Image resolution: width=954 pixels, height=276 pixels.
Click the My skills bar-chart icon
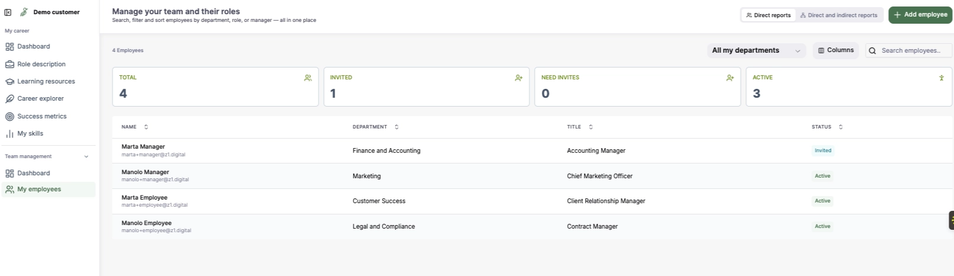9,134
